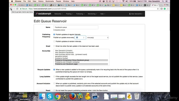
Task: Click the URL address bar
Action: coord(89,9)
